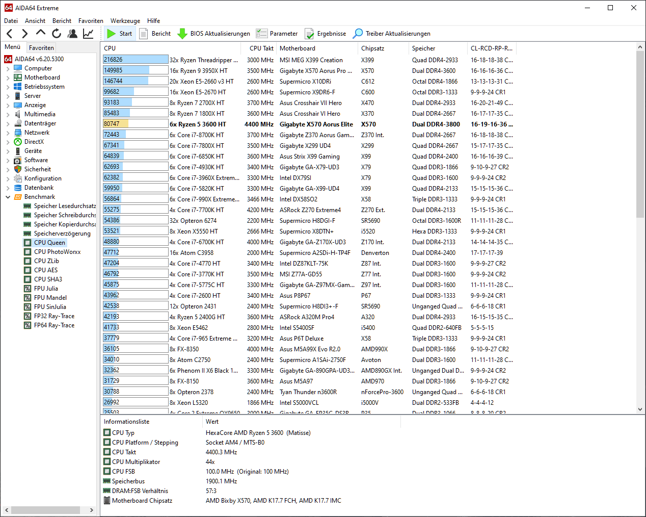Screen dimensions: 646x517
Task: Show Ergebnisse results
Action: [x=325, y=34]
